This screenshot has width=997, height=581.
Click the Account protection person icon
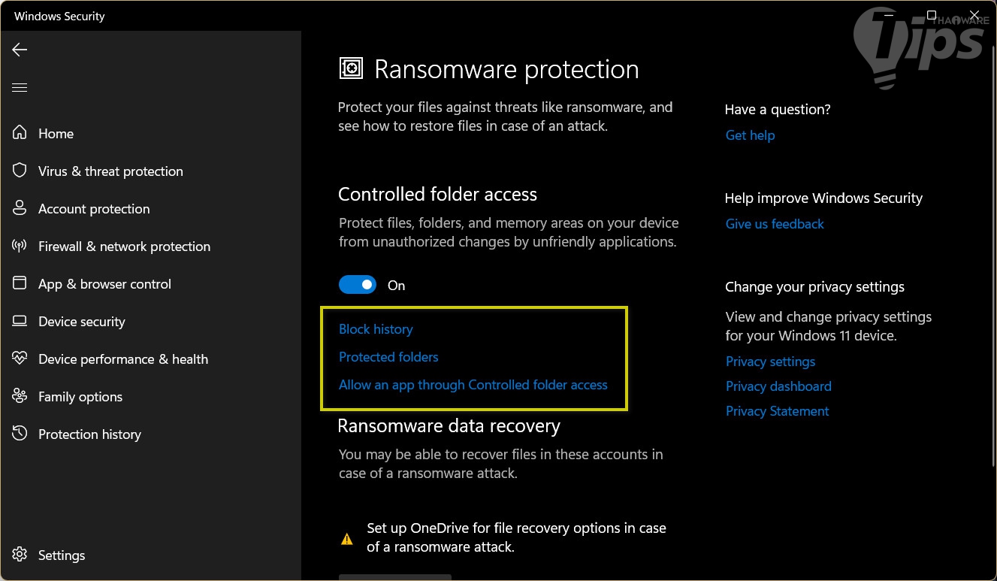pos(20,208)
